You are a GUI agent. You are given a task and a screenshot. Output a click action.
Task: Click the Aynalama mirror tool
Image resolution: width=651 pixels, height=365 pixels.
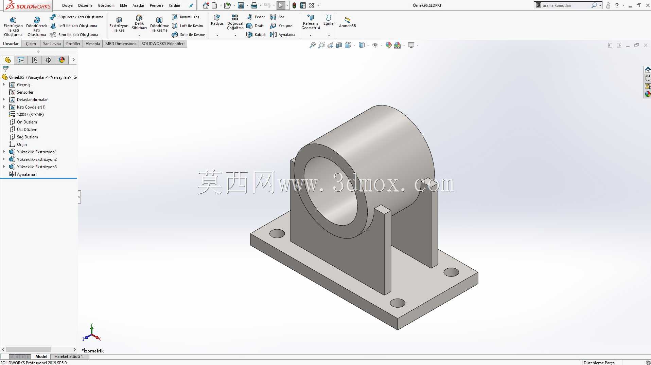[283, 35]
